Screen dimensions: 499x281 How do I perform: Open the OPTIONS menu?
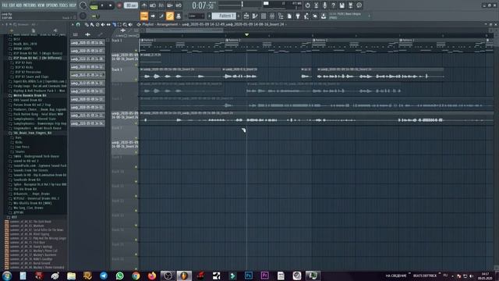pos(52,5)
